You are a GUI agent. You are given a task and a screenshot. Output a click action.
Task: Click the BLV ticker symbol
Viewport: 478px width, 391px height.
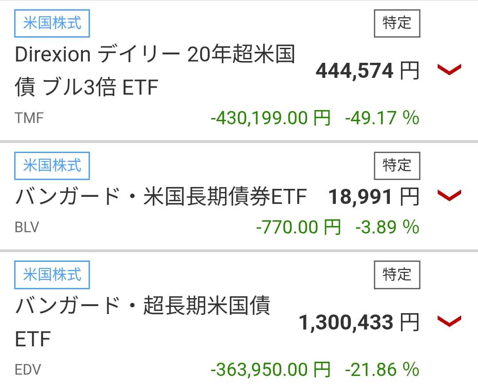[x=26, y=227]
